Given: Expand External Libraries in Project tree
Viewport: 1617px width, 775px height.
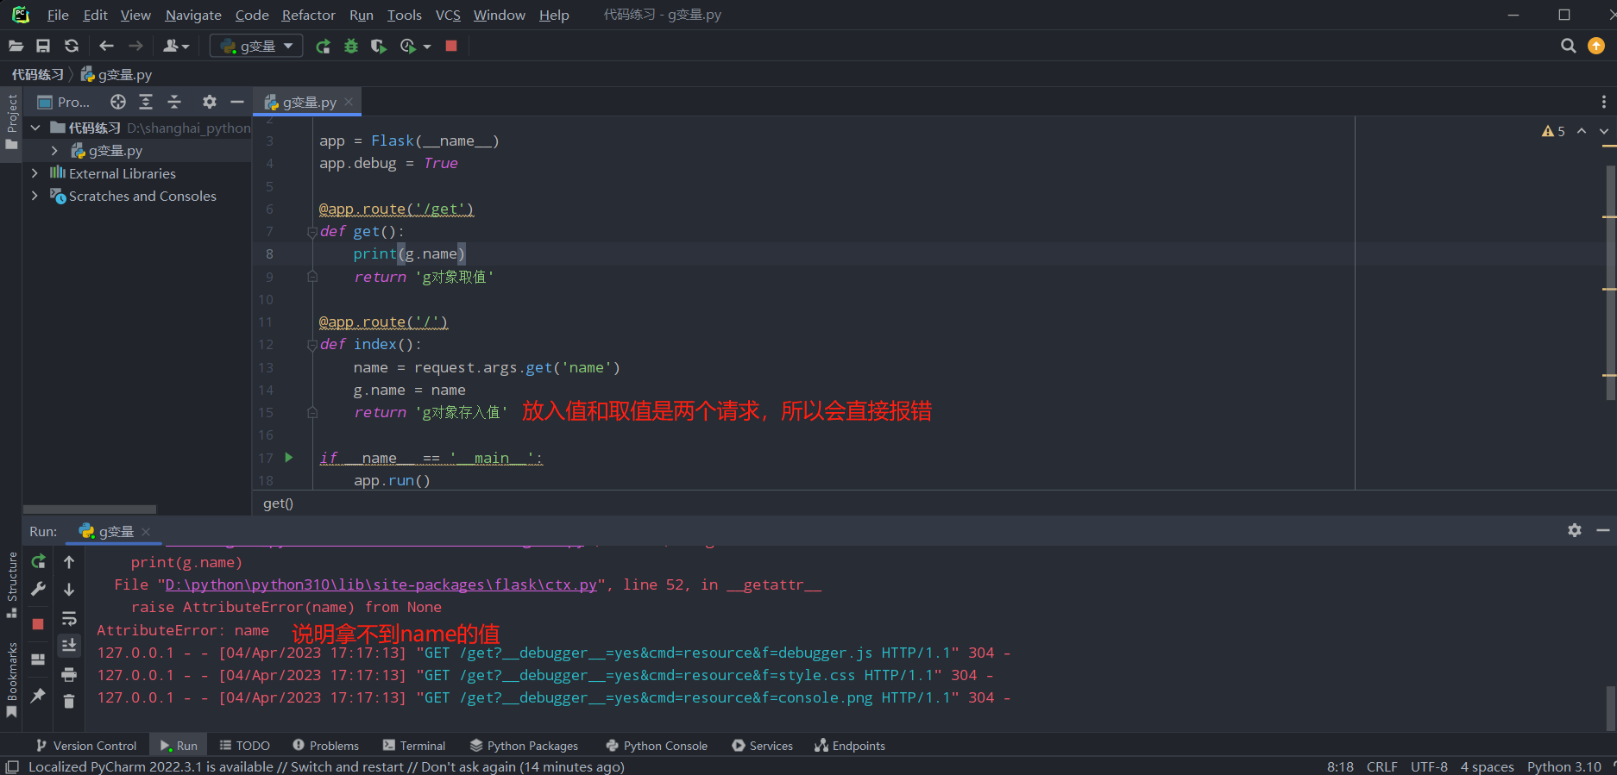Looking at the screenshot, I should coord(35,173).
